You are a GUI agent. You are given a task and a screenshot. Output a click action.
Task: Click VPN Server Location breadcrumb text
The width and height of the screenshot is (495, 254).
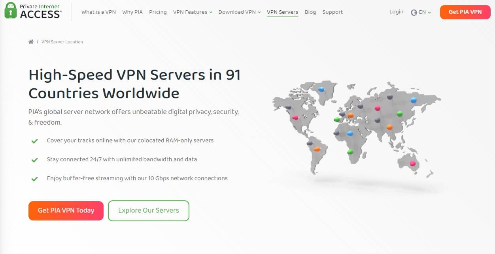(x=62, y=42)
